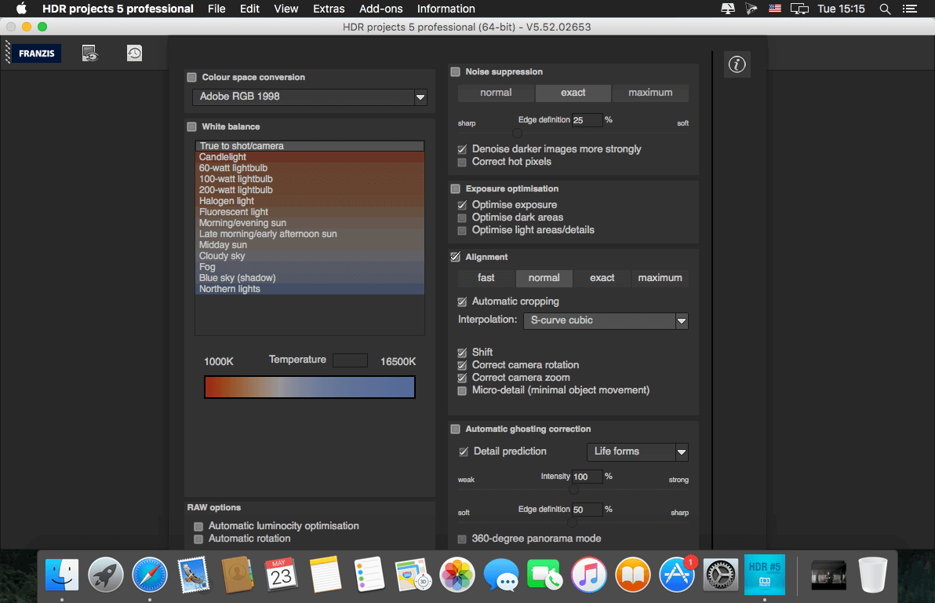935x603 pixels.
Task: Click HDR #5 app icon in dock
Action: [x=765, y=575]
